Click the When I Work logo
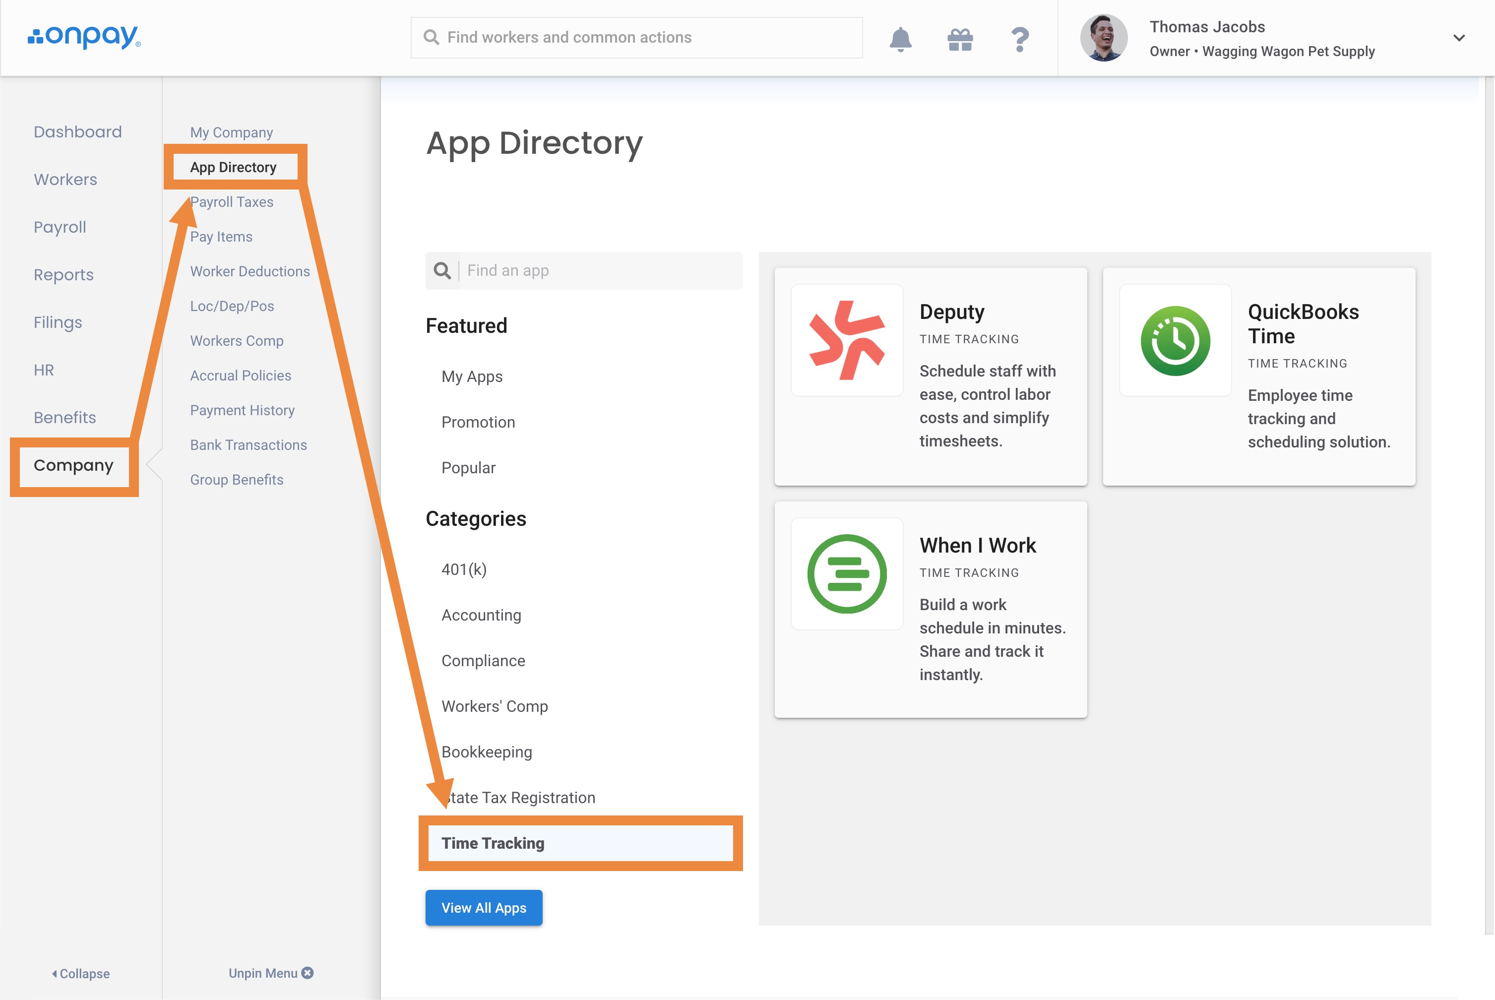The width and height of the screenshot is (1495, 1000). 847,573
